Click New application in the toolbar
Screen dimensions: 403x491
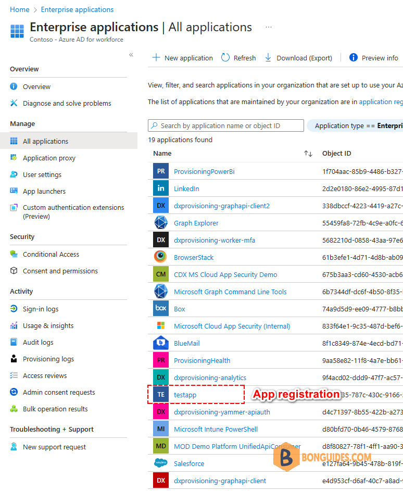pyautogui.click(x=183, y=58)
